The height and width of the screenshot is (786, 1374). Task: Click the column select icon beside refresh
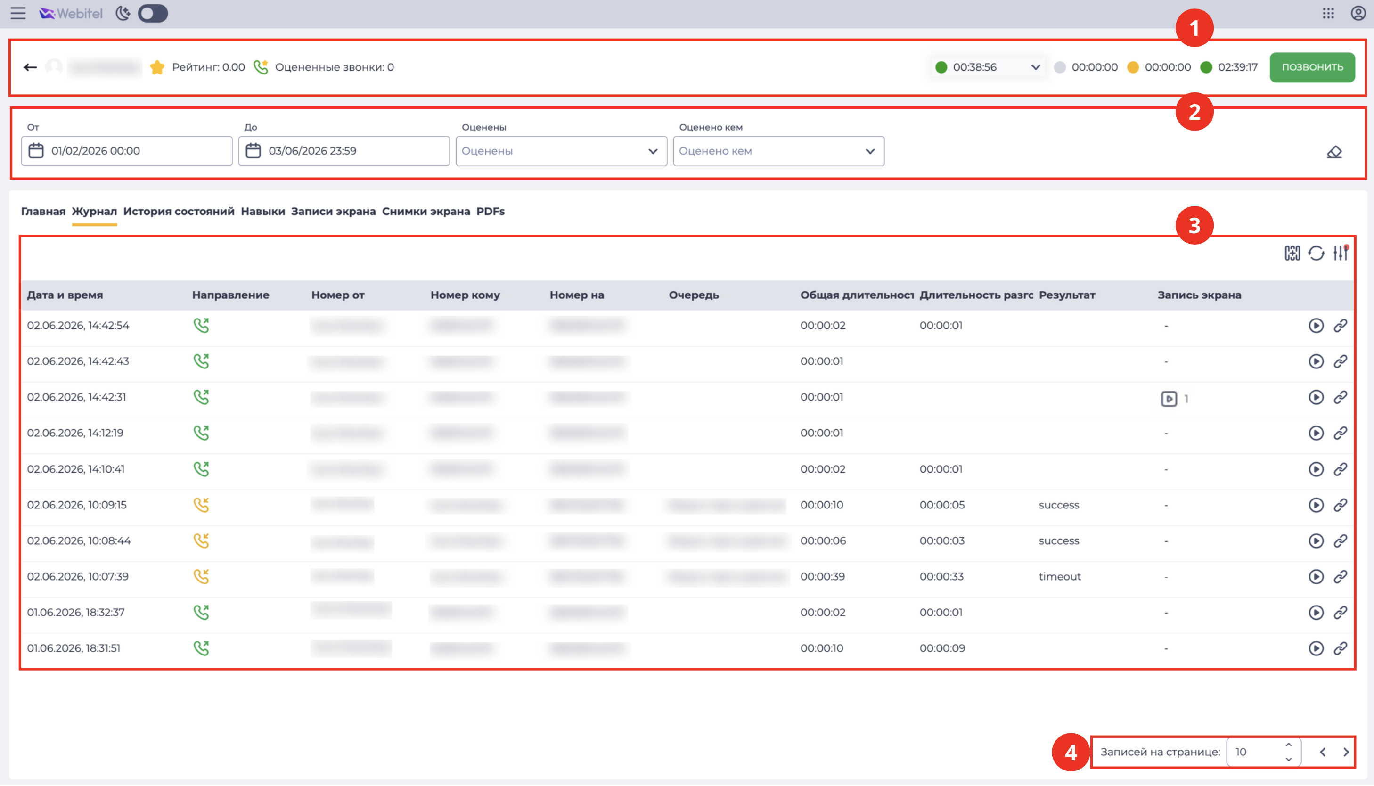click(x=1292, y=253)
